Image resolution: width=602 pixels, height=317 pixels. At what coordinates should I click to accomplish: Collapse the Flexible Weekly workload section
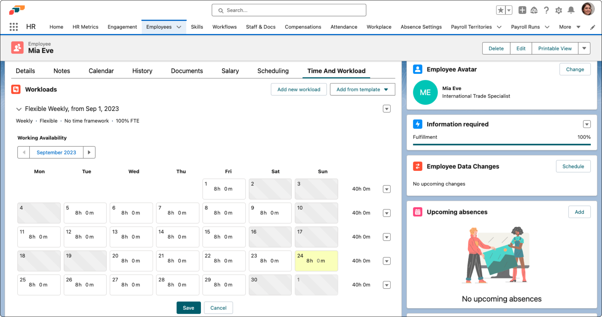click(x=19, y=109)
